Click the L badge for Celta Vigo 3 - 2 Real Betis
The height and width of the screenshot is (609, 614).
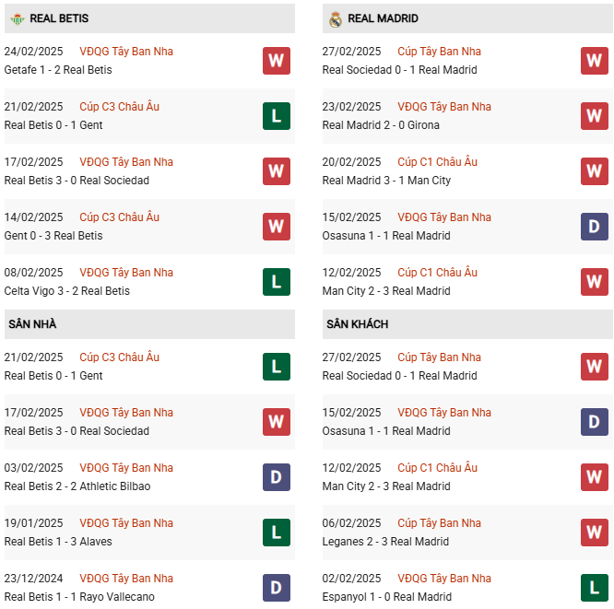point(277,282)
